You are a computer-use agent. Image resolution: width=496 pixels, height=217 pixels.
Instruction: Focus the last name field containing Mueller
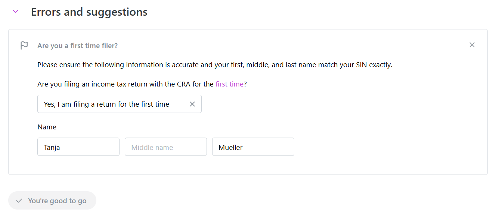253,147
